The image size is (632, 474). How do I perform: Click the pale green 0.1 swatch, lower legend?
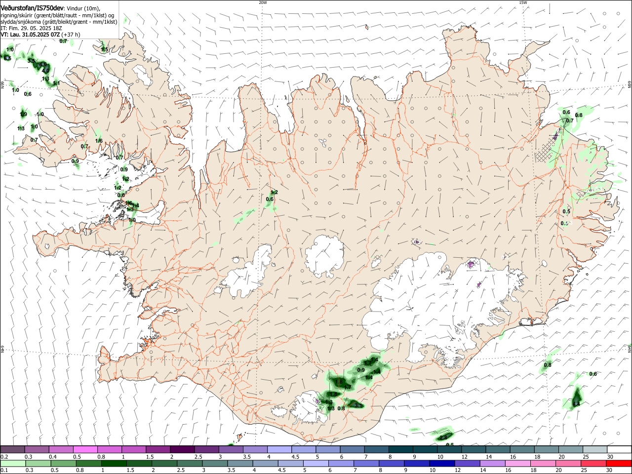coord(13,464)
